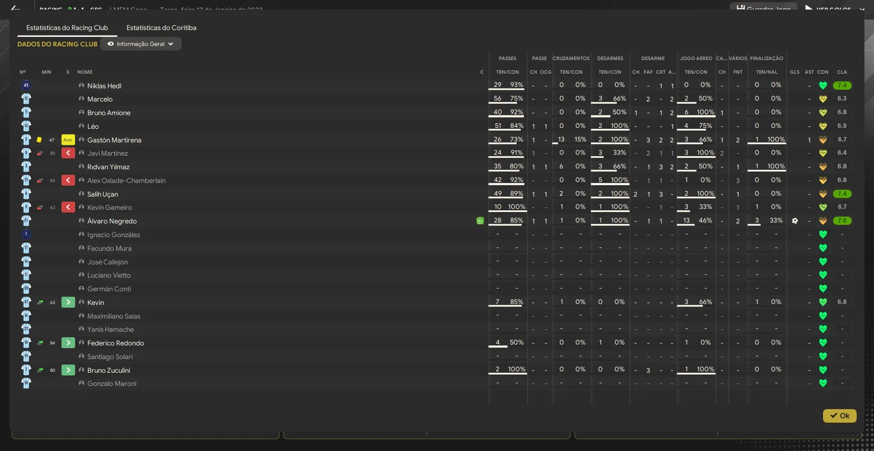
Task: Click the person icon beside Marcelo
Action: pyautogui.click(x=81, y=99)
